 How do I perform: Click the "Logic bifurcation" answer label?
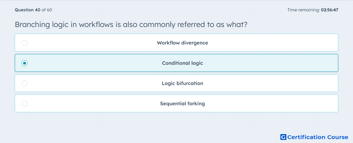(x=182, y=83)
